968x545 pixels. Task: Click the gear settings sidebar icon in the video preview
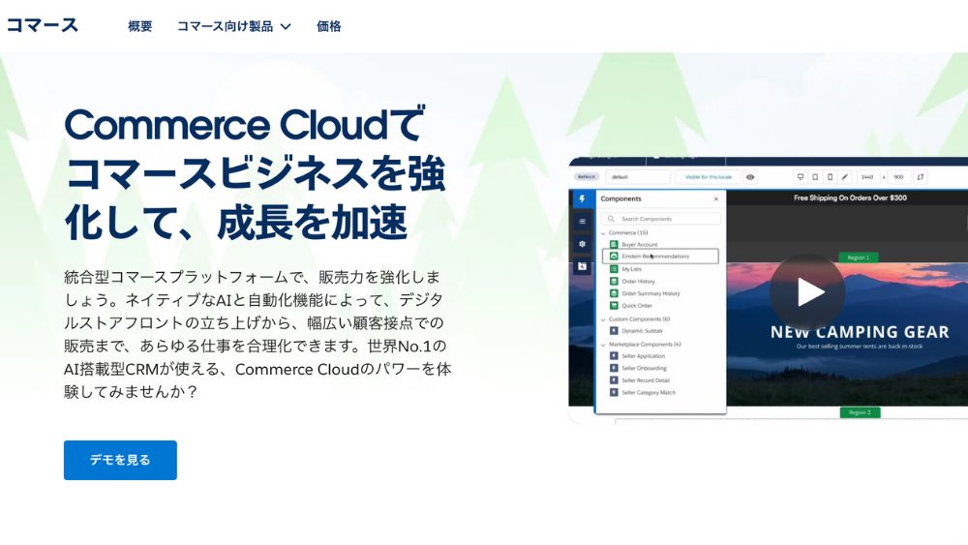click(582, 244)
